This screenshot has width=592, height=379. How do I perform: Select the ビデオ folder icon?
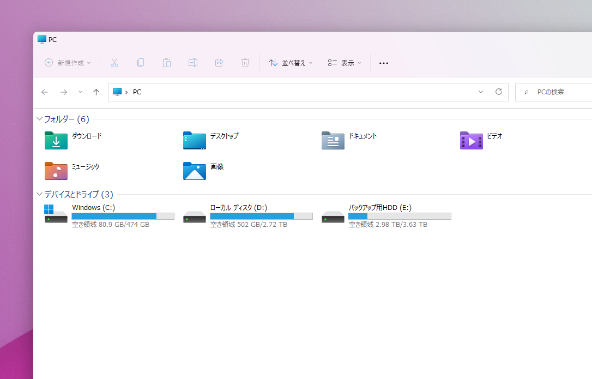tap(472, 141)
